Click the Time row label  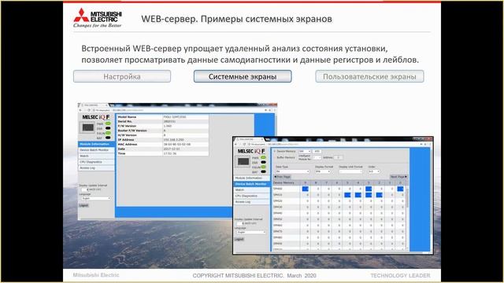[x=121, y=154]
